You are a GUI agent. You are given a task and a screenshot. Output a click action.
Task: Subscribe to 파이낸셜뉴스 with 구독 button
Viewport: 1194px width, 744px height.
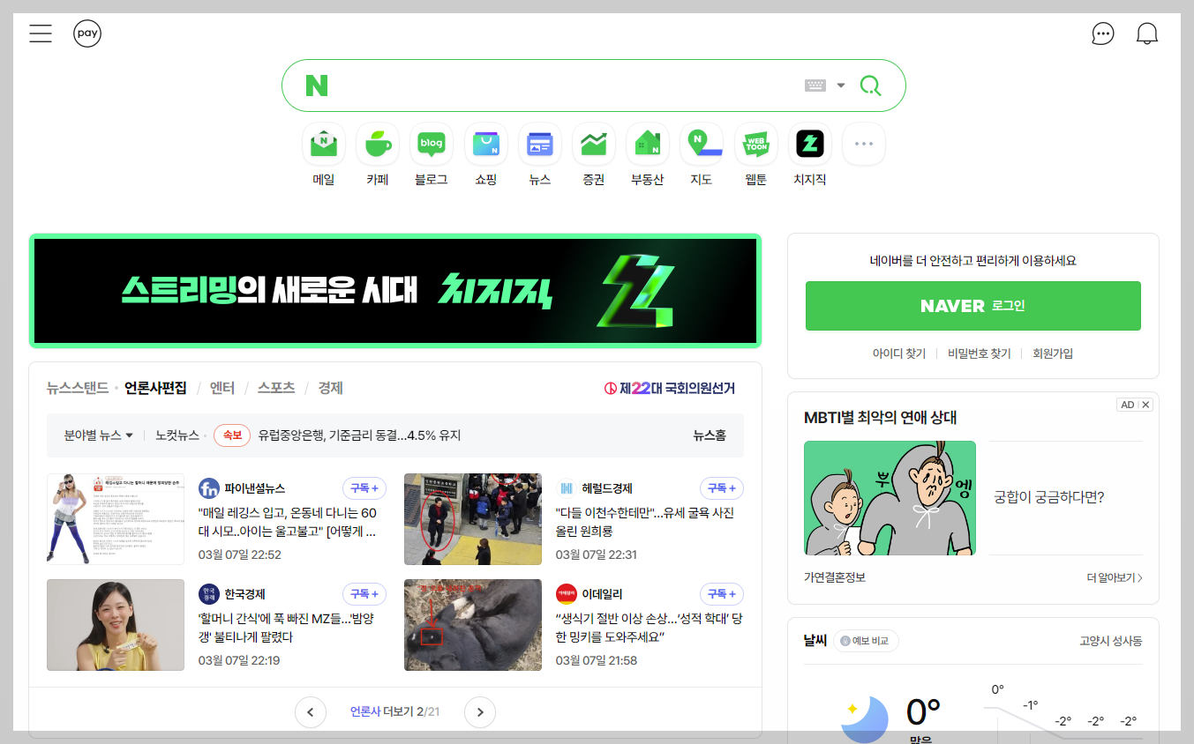pos(364,488)
